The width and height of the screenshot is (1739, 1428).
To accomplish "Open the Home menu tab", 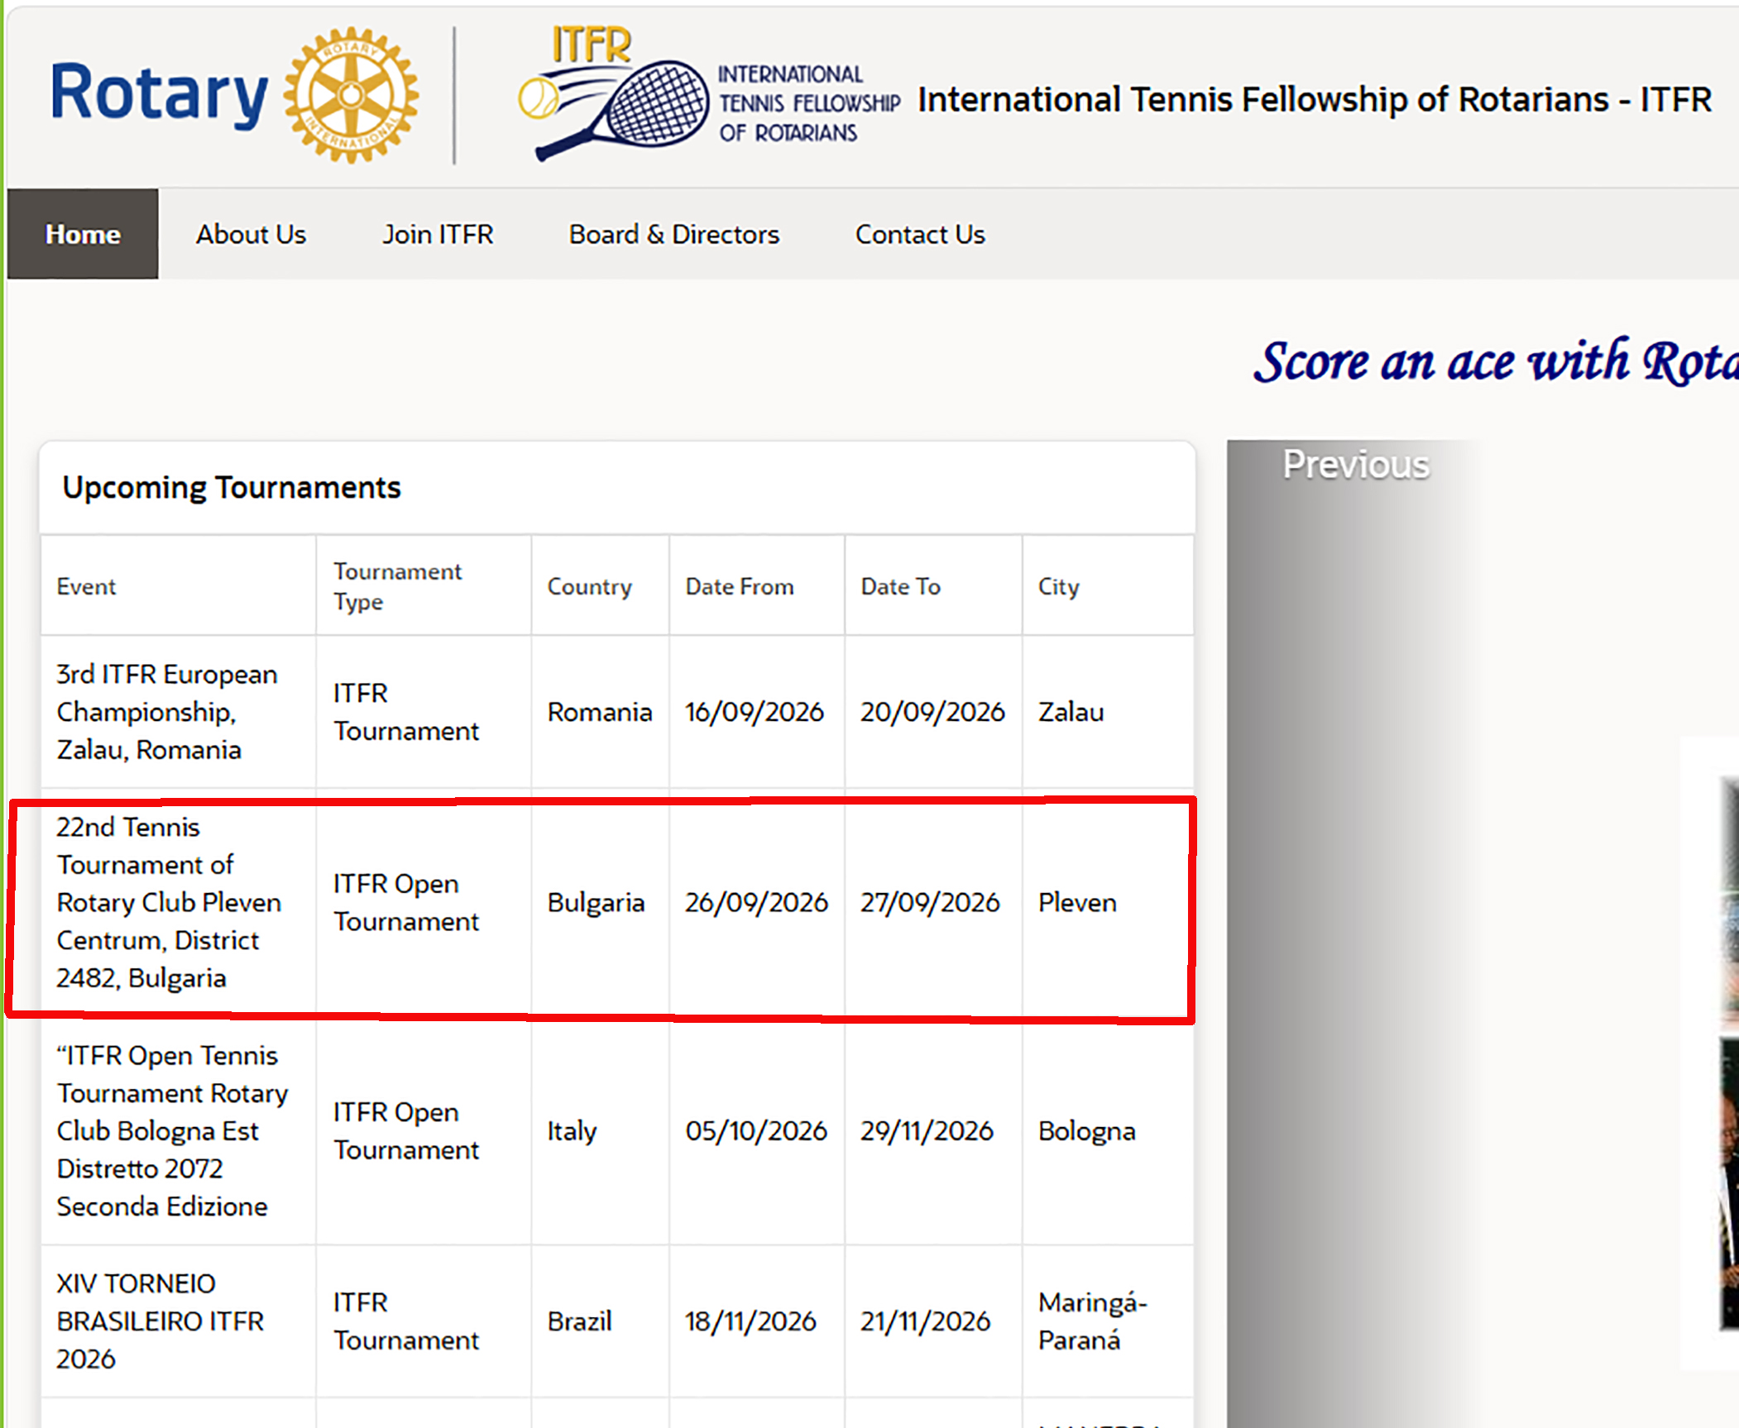I will (x=83, y=234).
